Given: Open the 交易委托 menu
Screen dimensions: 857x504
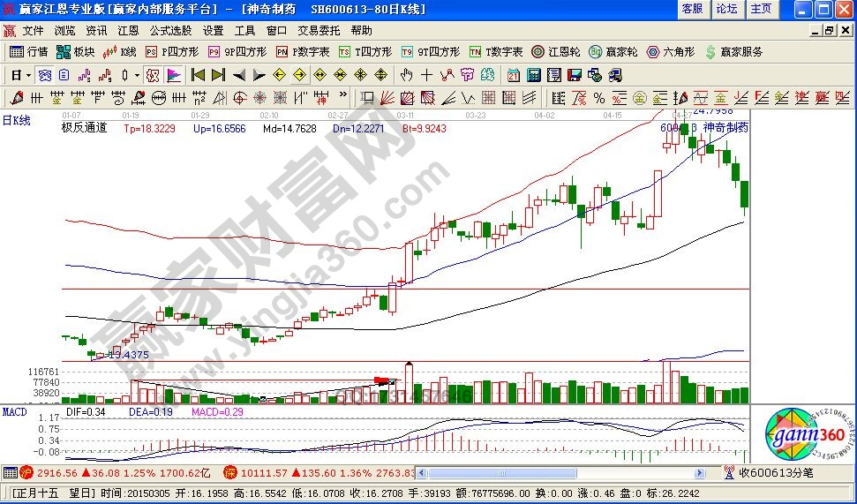Looking at the screenshot, I should [x=315, y=30].
